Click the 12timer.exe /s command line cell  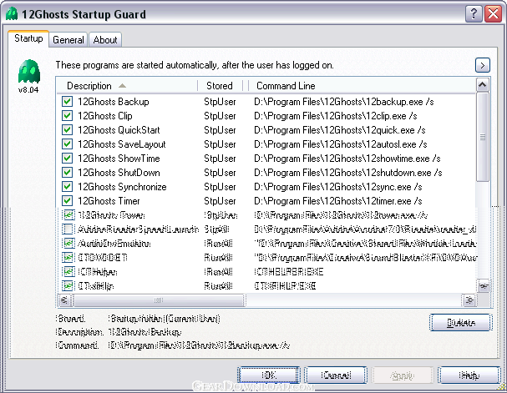pos(338,201)
